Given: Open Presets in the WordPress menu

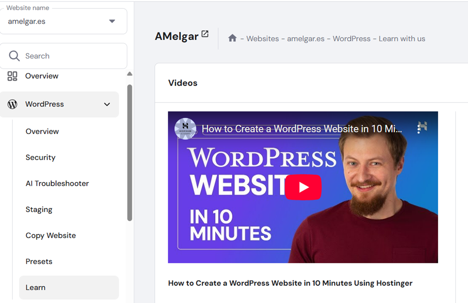Looking at the screenshot, I should (39, 262).
